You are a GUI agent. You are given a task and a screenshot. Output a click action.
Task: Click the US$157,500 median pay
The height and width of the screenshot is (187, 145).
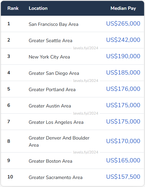(x=123, y=177)
